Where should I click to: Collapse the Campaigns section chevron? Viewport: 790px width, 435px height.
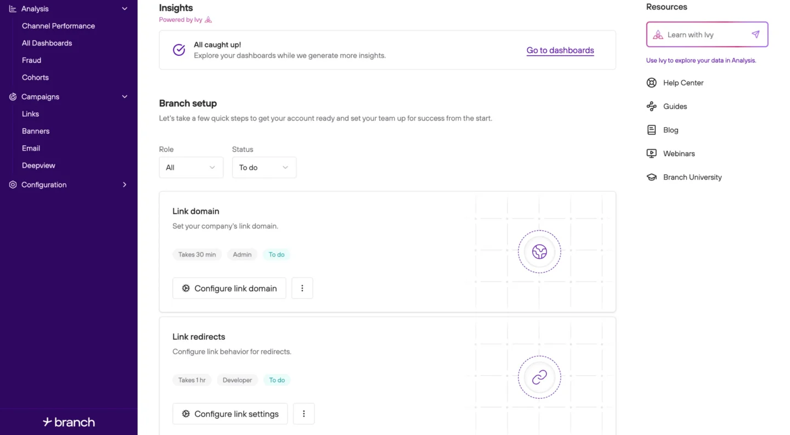[x=125, y=96]
